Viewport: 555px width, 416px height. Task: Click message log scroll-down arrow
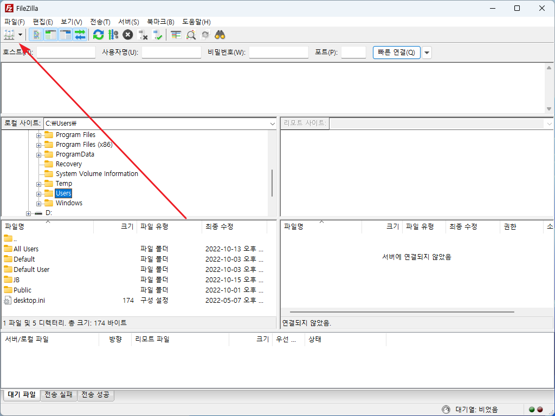(x=549, y=108)
